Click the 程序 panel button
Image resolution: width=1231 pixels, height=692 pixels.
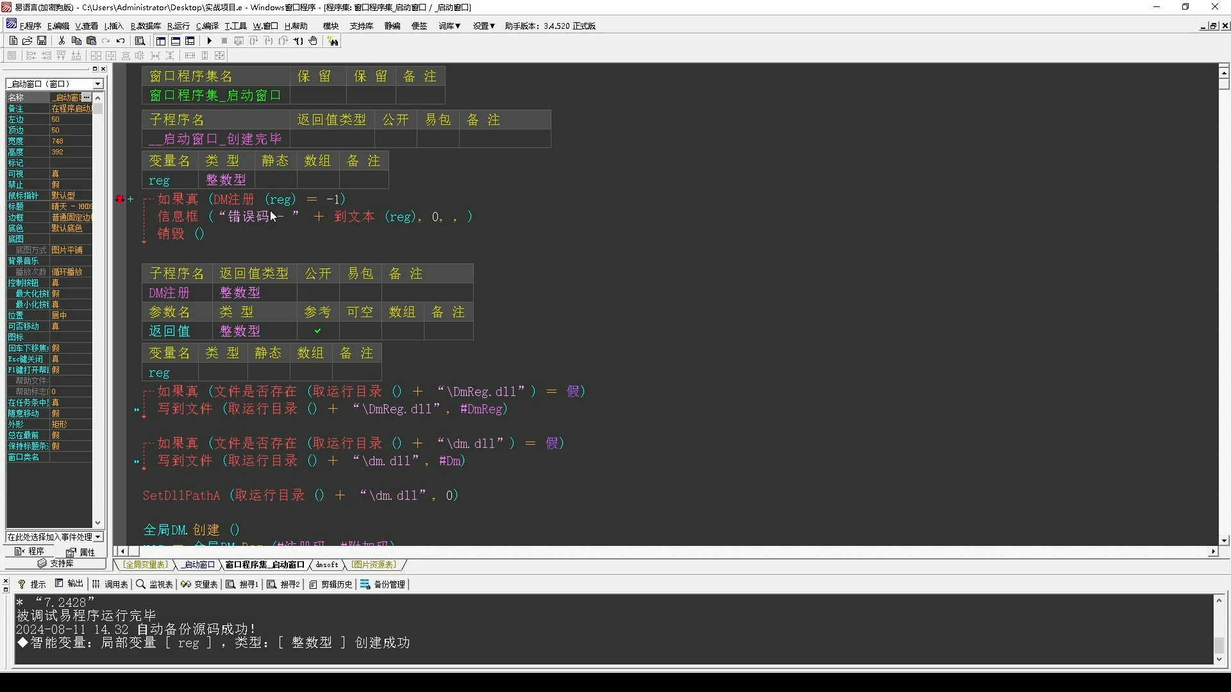(29, 552)
